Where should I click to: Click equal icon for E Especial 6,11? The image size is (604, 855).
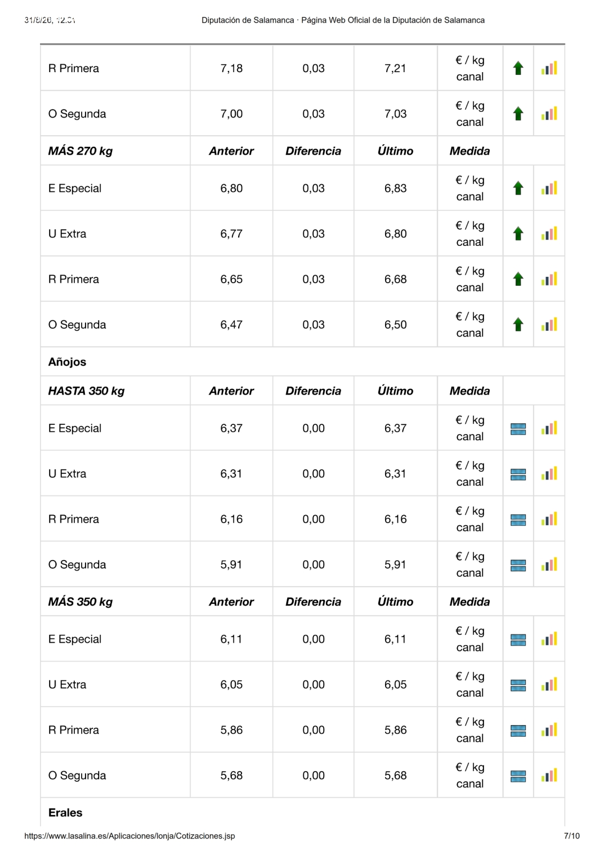(518, 640)
